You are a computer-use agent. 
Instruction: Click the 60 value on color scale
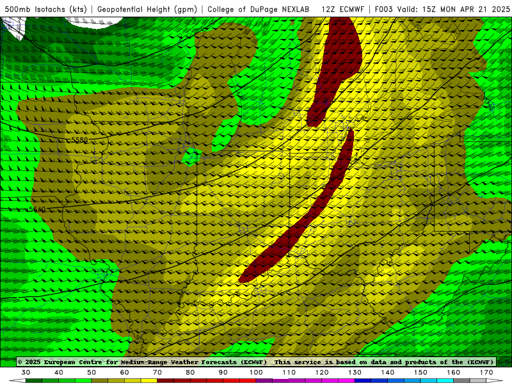coord(124,372)
